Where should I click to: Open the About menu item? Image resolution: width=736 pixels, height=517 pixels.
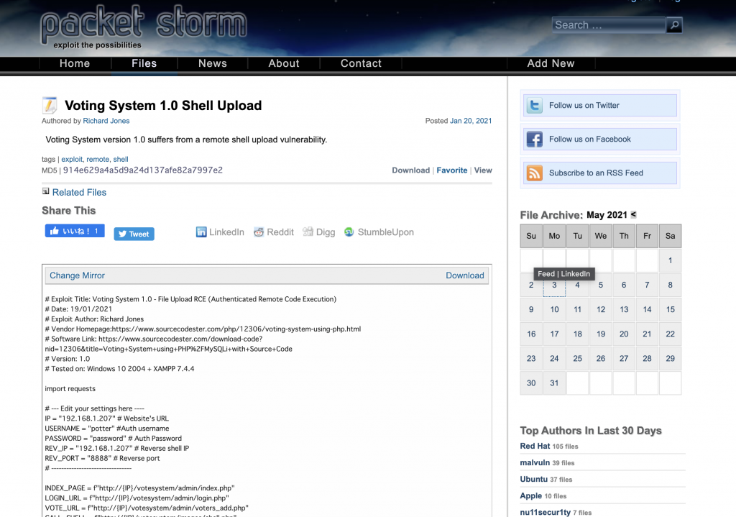(x=283, y=63)
